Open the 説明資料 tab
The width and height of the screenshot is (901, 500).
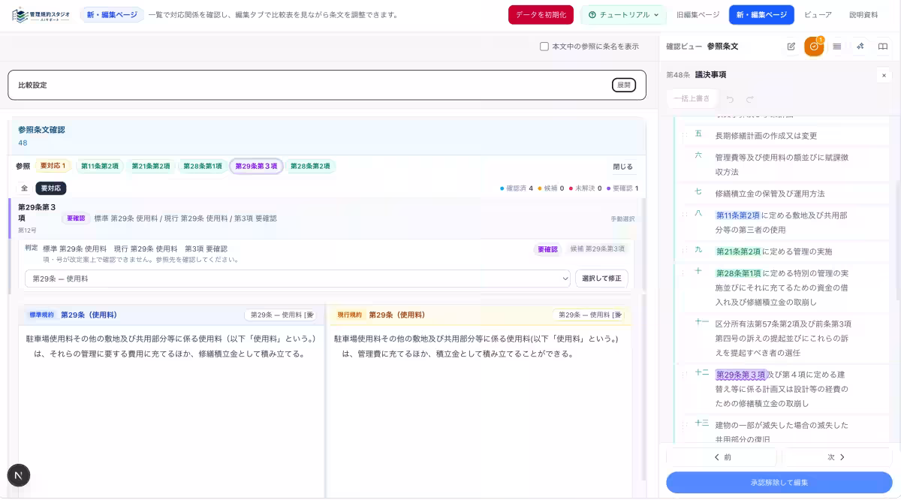click(863, 14)
